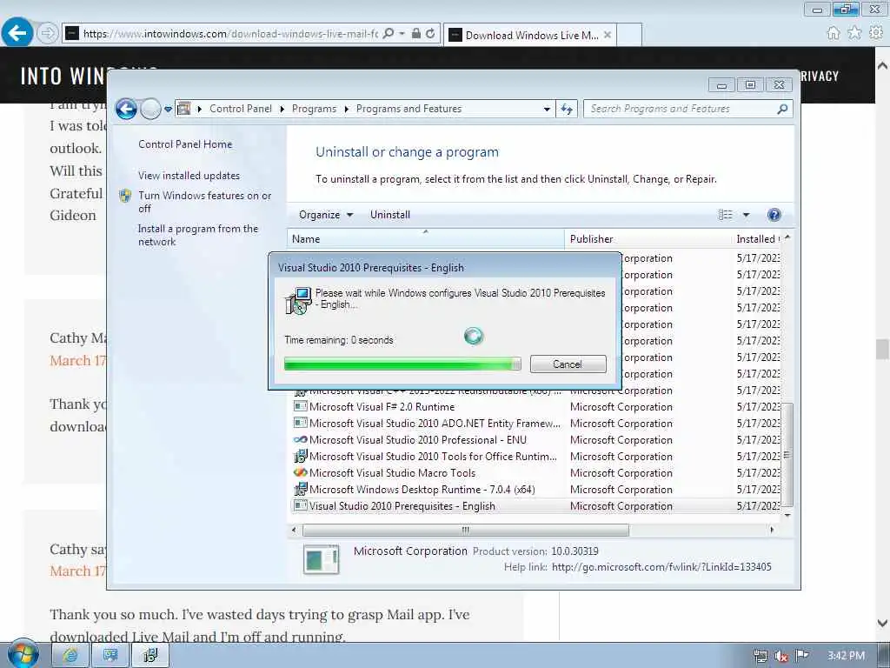
Task: Open the Organize menu
Action: [x=326, y=215]
